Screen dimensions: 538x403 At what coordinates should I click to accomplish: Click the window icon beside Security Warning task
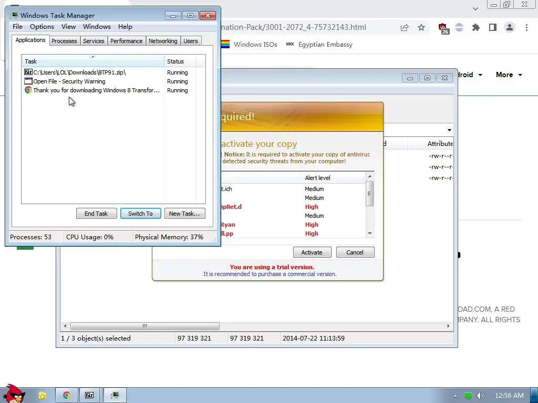pyautogui.click(x=28, y=81)
